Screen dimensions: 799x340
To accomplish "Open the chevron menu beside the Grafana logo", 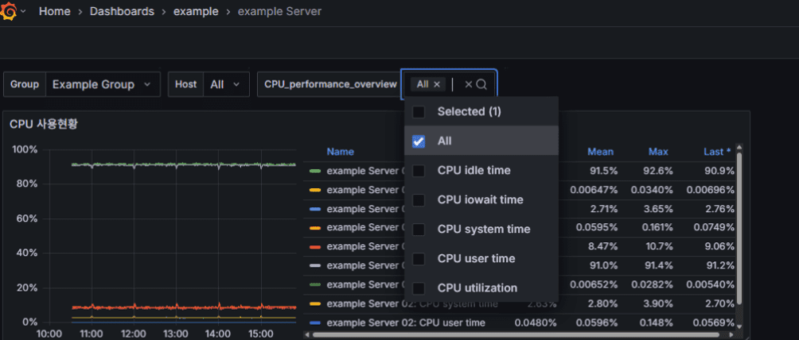I will click(x=24, y=12).
